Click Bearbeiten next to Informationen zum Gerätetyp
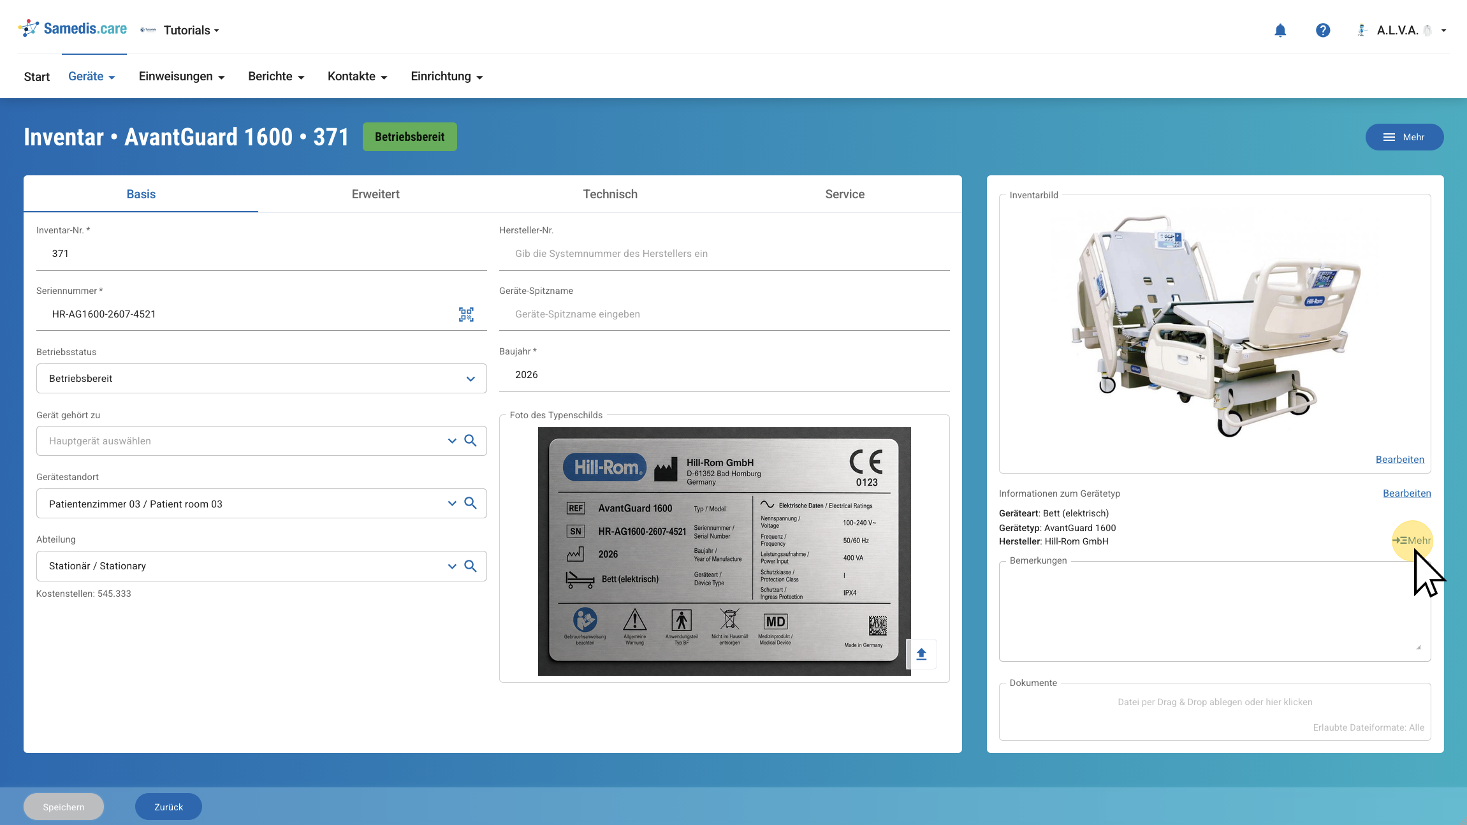The width and height of the screenshot is (1467, 825). (x=1406, y=493)
